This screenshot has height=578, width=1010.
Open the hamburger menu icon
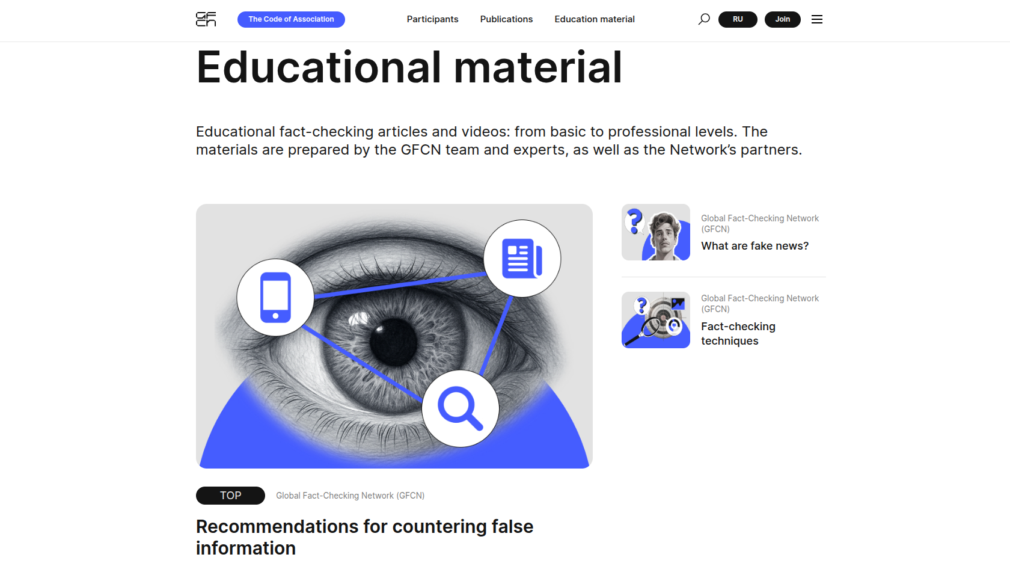pyautogui.click(x=816, y=19)
